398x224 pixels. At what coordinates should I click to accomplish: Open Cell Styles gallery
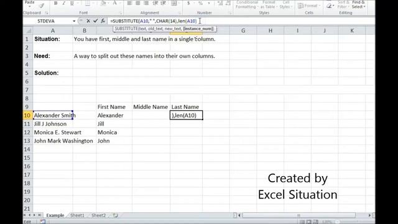tap(285, 4)
